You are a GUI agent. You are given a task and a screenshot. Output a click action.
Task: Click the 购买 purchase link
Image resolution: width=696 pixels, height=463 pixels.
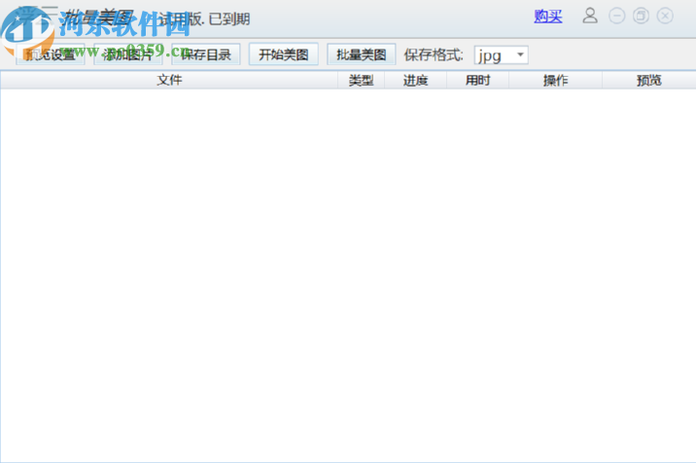click(548, 17)
